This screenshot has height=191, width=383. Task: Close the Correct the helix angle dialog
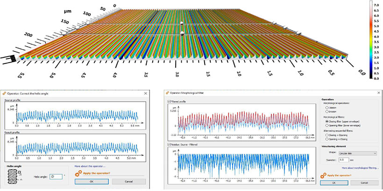pyautogui.click(x=146, y=93)
